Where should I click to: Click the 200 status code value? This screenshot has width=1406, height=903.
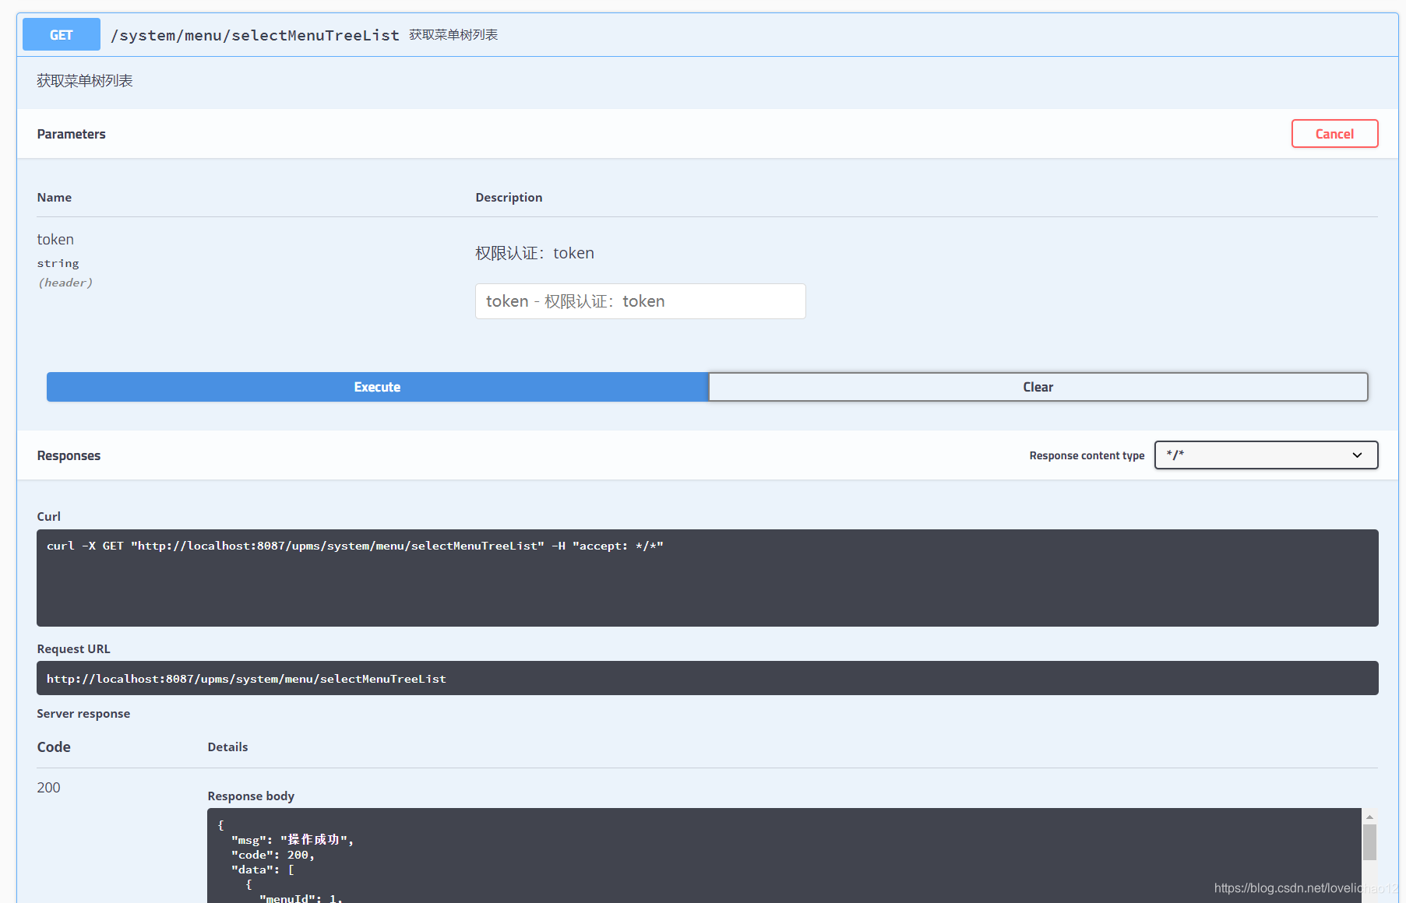click(48, 787)
